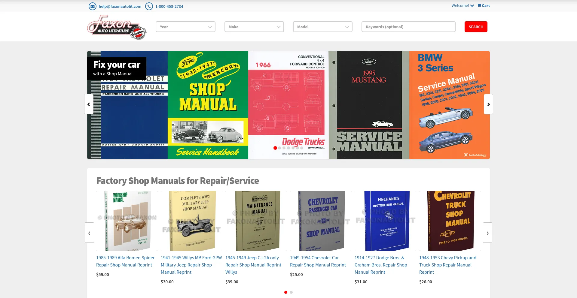
Task: Select the first red hero slide dot
Action: click(x=275, y=148)
